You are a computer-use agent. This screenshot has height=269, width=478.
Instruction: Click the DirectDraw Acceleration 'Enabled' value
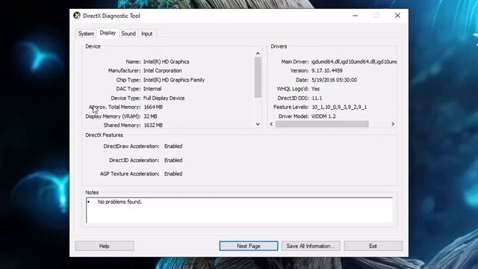point(173,146)
